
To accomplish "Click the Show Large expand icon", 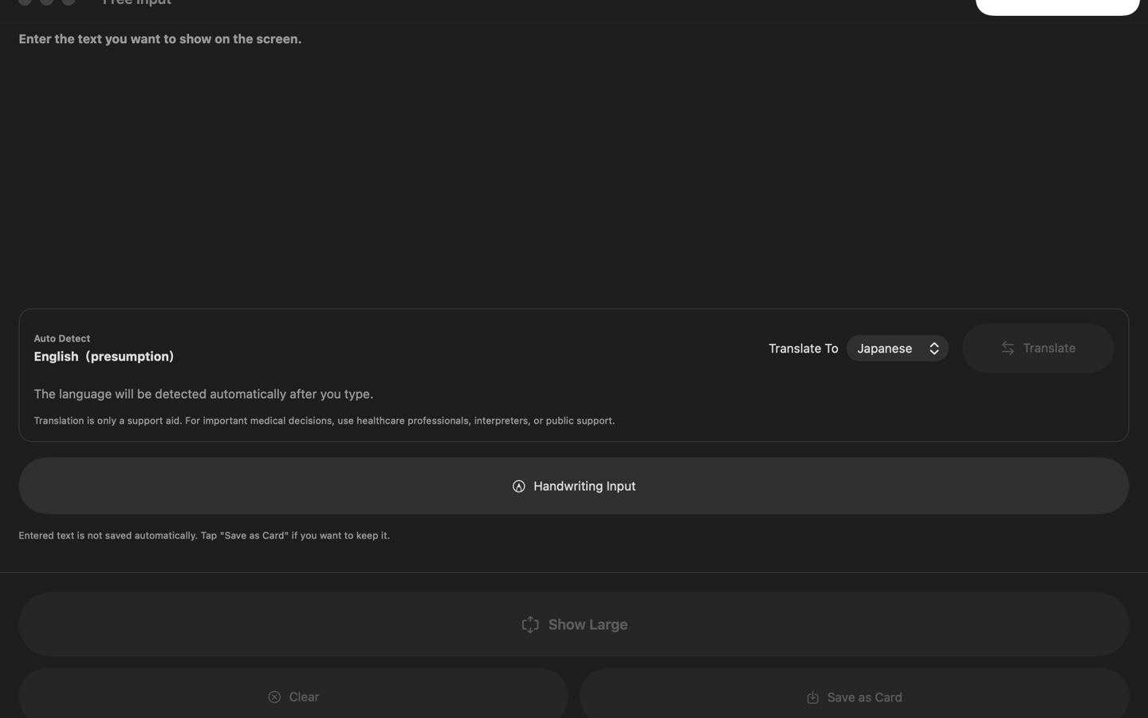I will (x=530, y=625).
